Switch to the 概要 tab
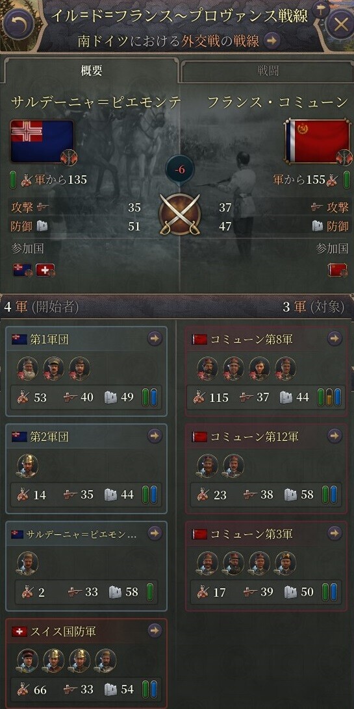The image size is (354, 709). pyautogui.click(x=91, y=71)
